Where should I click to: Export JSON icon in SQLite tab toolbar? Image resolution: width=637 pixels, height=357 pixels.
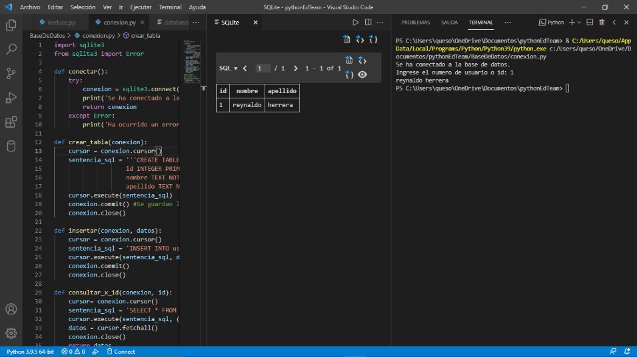click(x=373, y=39)
